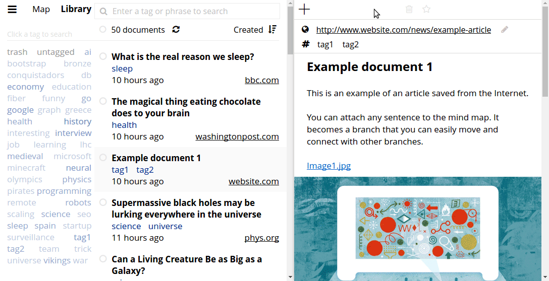This screenshot has width=549, height=281.
Task: Select all 50 documents radio circle
Action: pos(103,30)
